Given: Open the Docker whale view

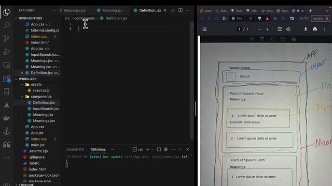Looking at the screenshot, I should pyautogui.click(x=7, y=118).
